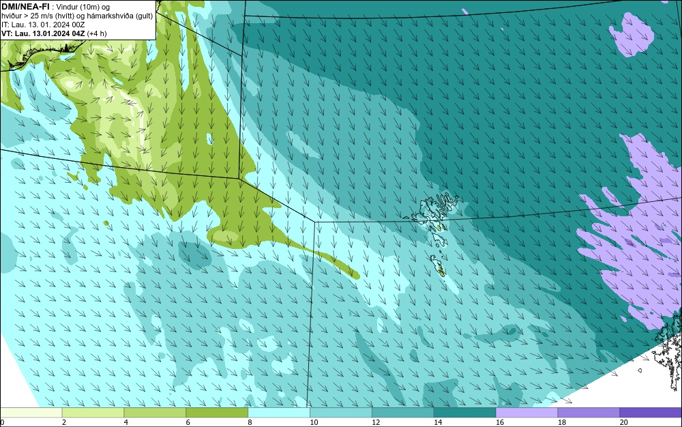
Task: Click the legend scale value '18'
Action: (x=562, y=422)
